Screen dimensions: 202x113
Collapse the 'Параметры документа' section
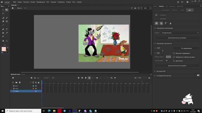point(155,44)
